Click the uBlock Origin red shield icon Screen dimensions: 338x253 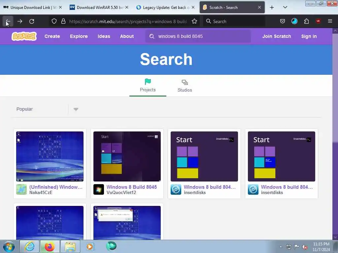(x=318, y=21)
